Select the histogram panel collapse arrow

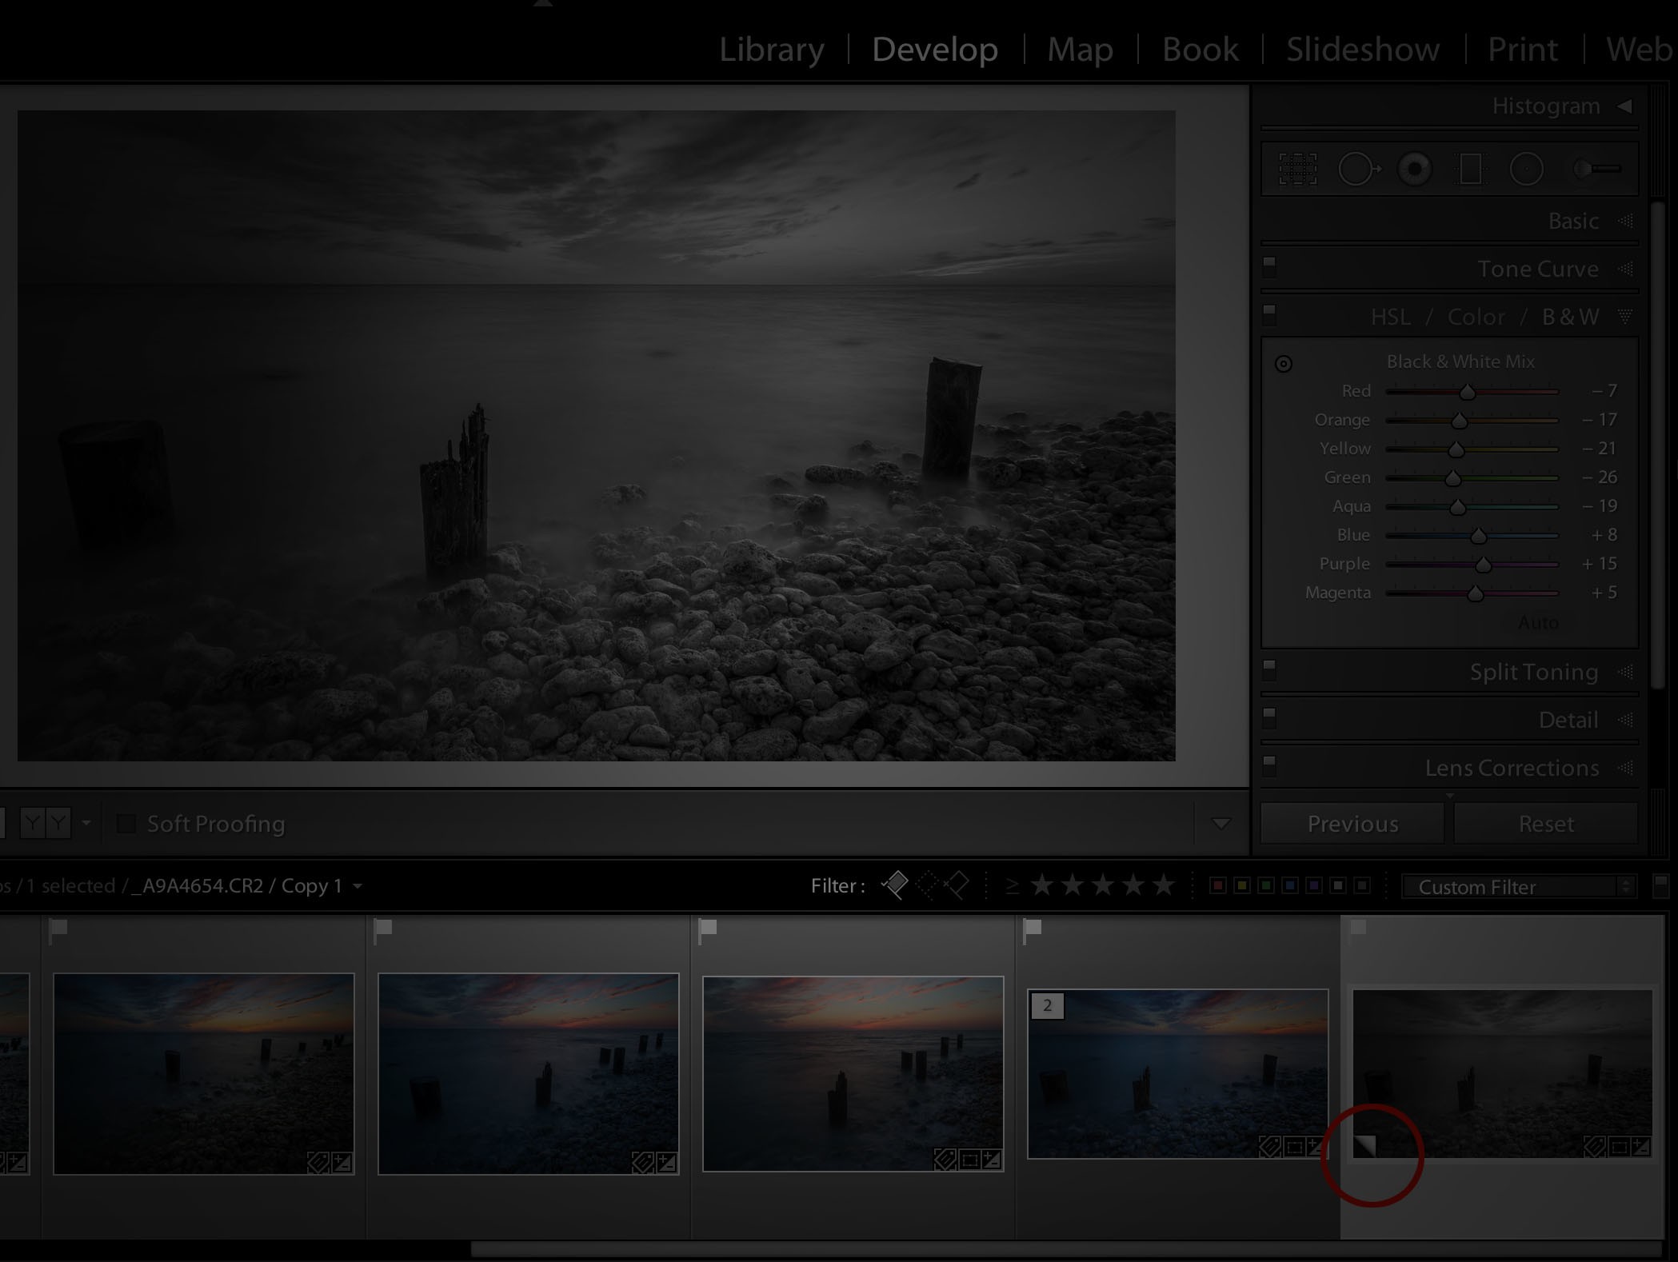(1624, 106)
